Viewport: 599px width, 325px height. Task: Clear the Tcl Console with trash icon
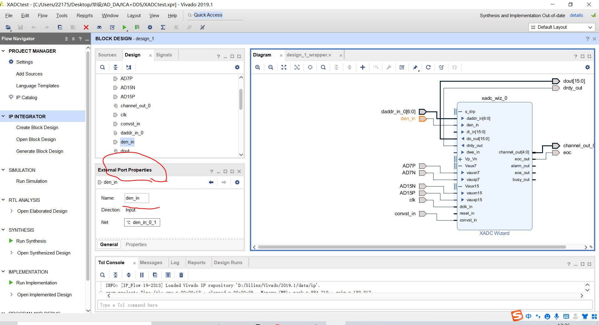point(181,275)
